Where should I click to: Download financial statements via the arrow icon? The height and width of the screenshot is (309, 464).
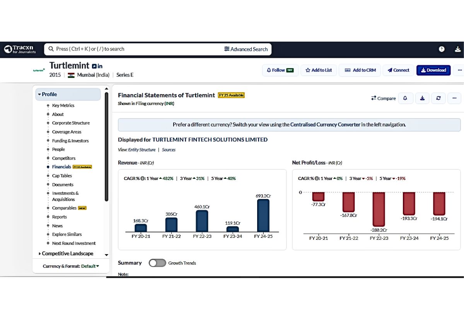pyautogui.click(x=422, y=98)
